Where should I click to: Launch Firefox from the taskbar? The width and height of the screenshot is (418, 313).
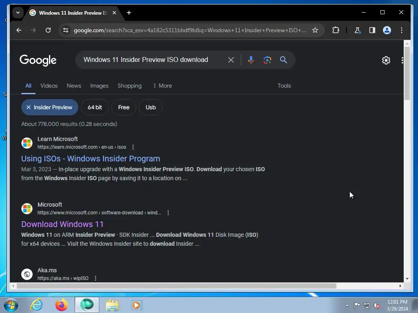62,305
